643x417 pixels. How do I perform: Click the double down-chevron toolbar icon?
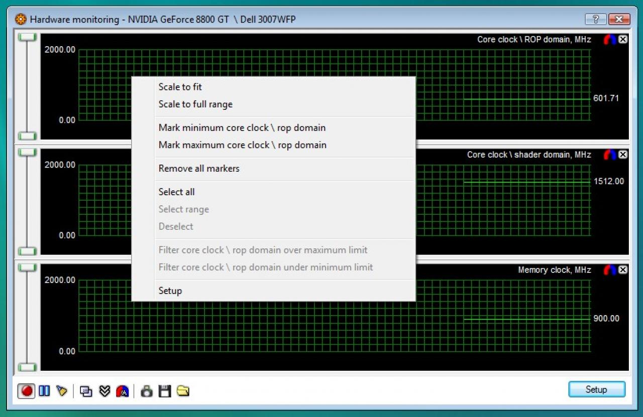pos(104,391)
